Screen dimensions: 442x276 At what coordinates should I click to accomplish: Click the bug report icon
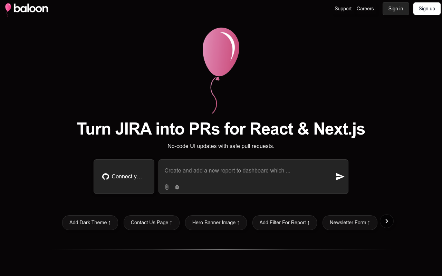click(x=177, y=187)
